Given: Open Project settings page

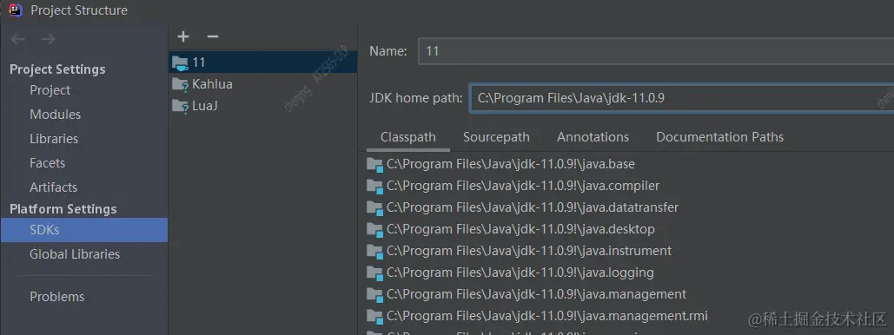Looking at the screenshot, I should (50, 90).
